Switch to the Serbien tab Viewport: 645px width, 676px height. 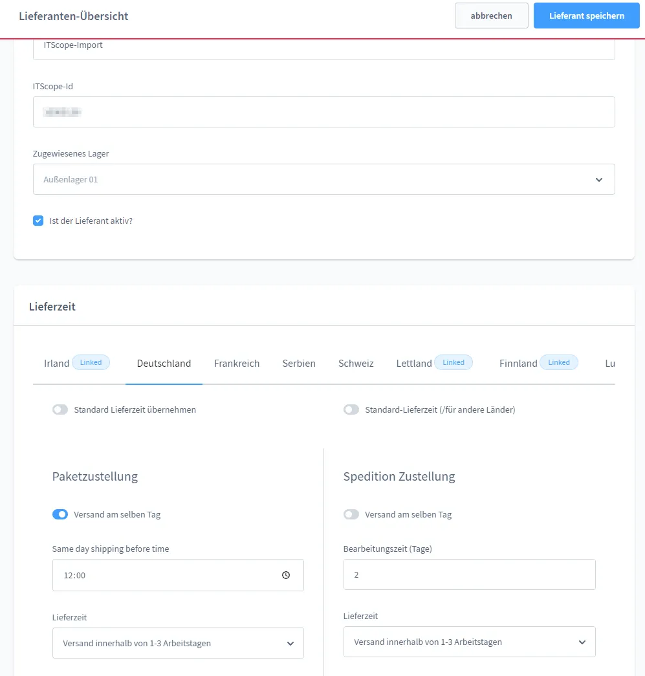[x=299, y=364]
